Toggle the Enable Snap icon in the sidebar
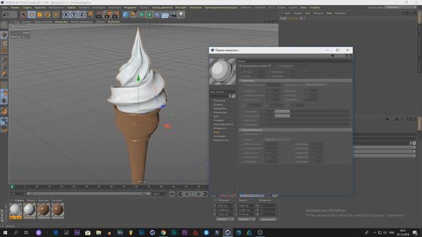Image resolution: width=422 pixels, height=237 pixels. click(4, 101)
